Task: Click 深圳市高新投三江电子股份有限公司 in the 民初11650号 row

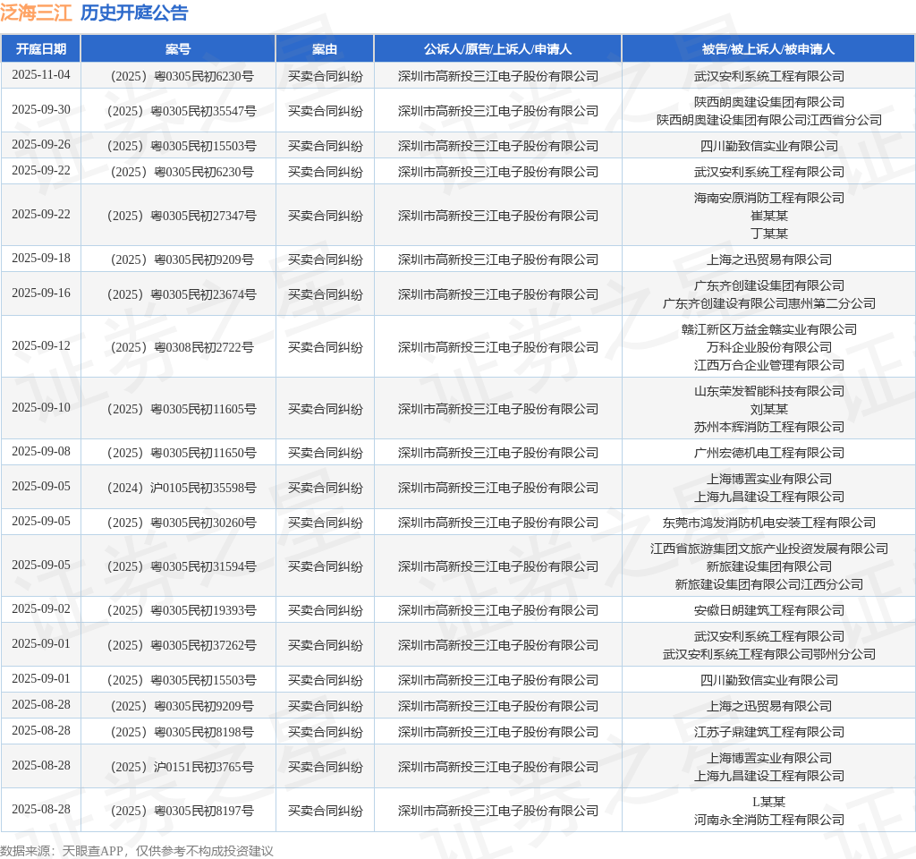Action: coord(497,453)
